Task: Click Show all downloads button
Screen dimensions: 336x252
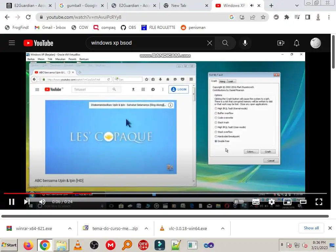Action: pyautogui.click(x=311, y=228)
